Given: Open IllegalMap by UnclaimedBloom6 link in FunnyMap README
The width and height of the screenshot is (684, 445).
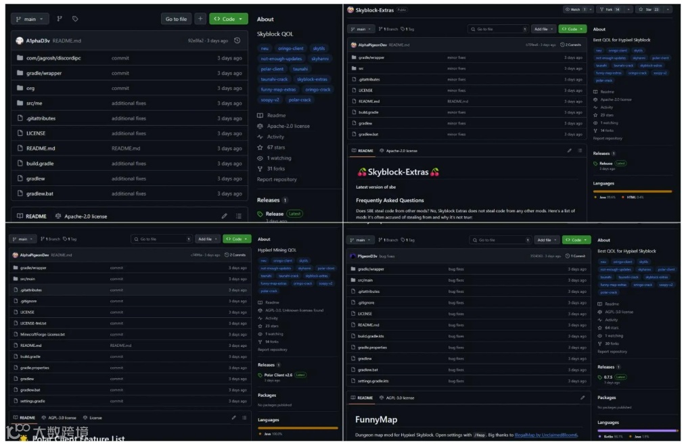Looking at the screenshot, I should pyautogui.click(x=546, y=435).
